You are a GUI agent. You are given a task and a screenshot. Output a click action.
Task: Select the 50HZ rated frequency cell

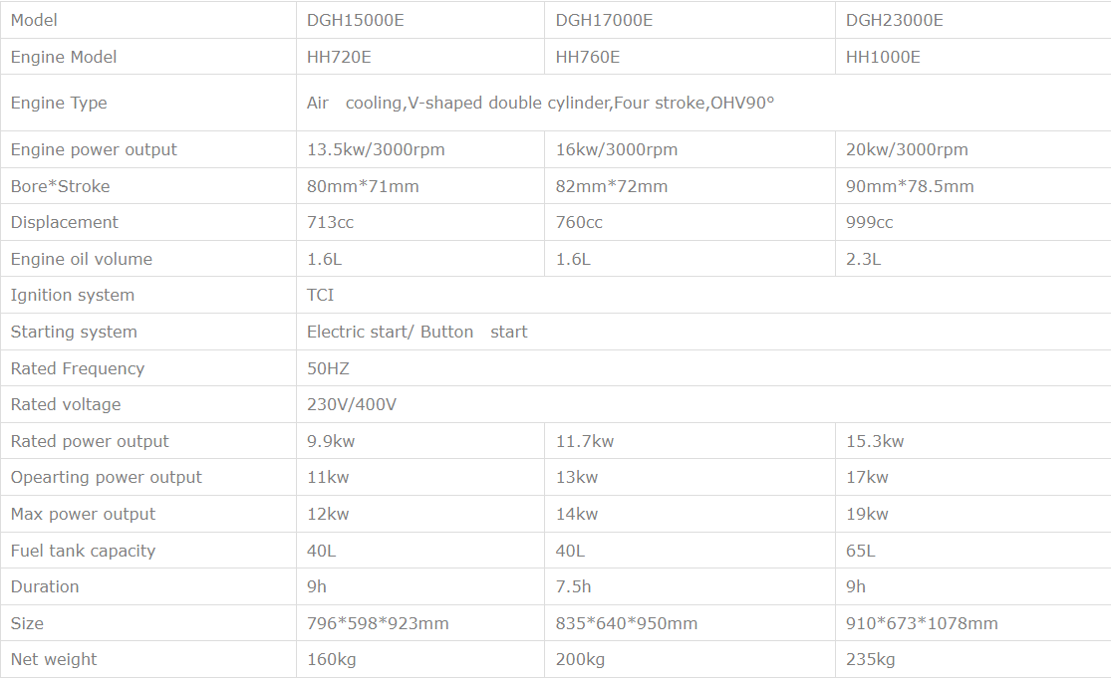[328, 368]
